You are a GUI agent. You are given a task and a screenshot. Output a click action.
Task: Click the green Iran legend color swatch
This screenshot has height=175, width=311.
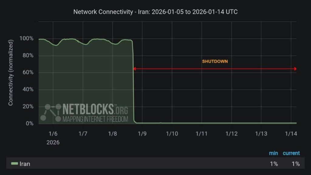coord(14,164)
